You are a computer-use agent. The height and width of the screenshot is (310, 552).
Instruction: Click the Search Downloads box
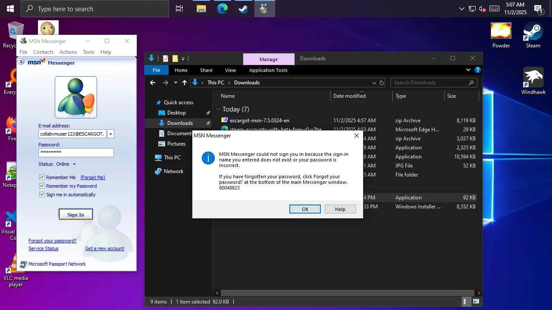434,83
